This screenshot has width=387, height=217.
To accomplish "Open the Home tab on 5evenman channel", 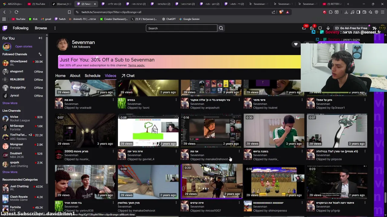I will (x=60, y=76).
